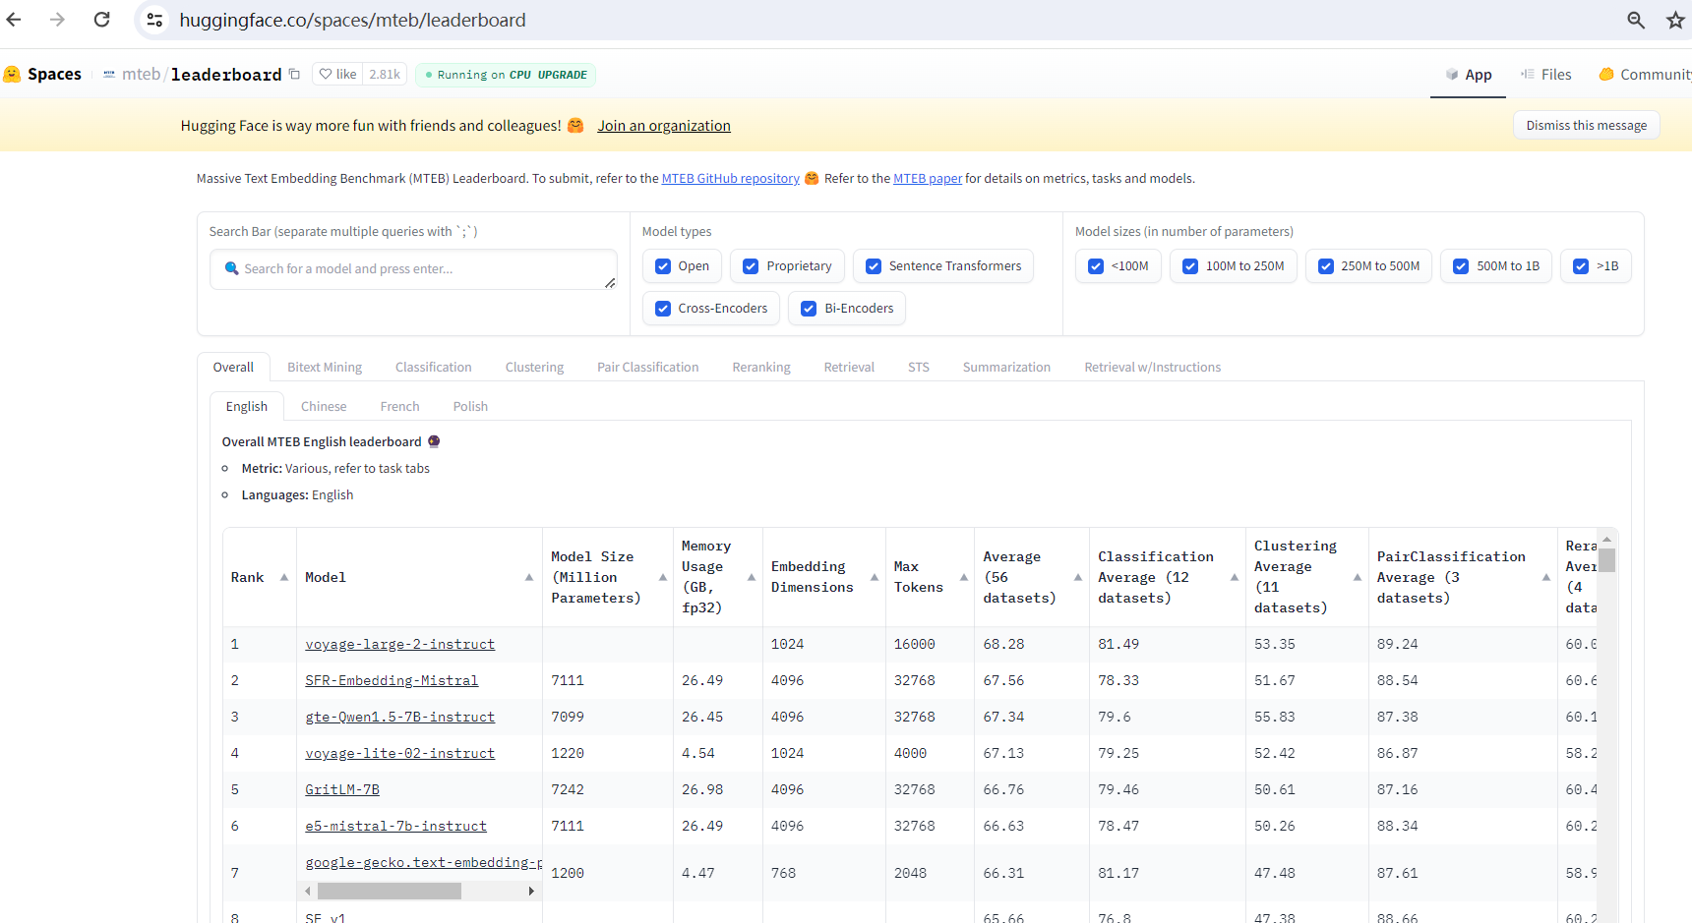Open the leaderboard space name link
The height and width of the screenshot is (923, 1692).
(226, 74)
